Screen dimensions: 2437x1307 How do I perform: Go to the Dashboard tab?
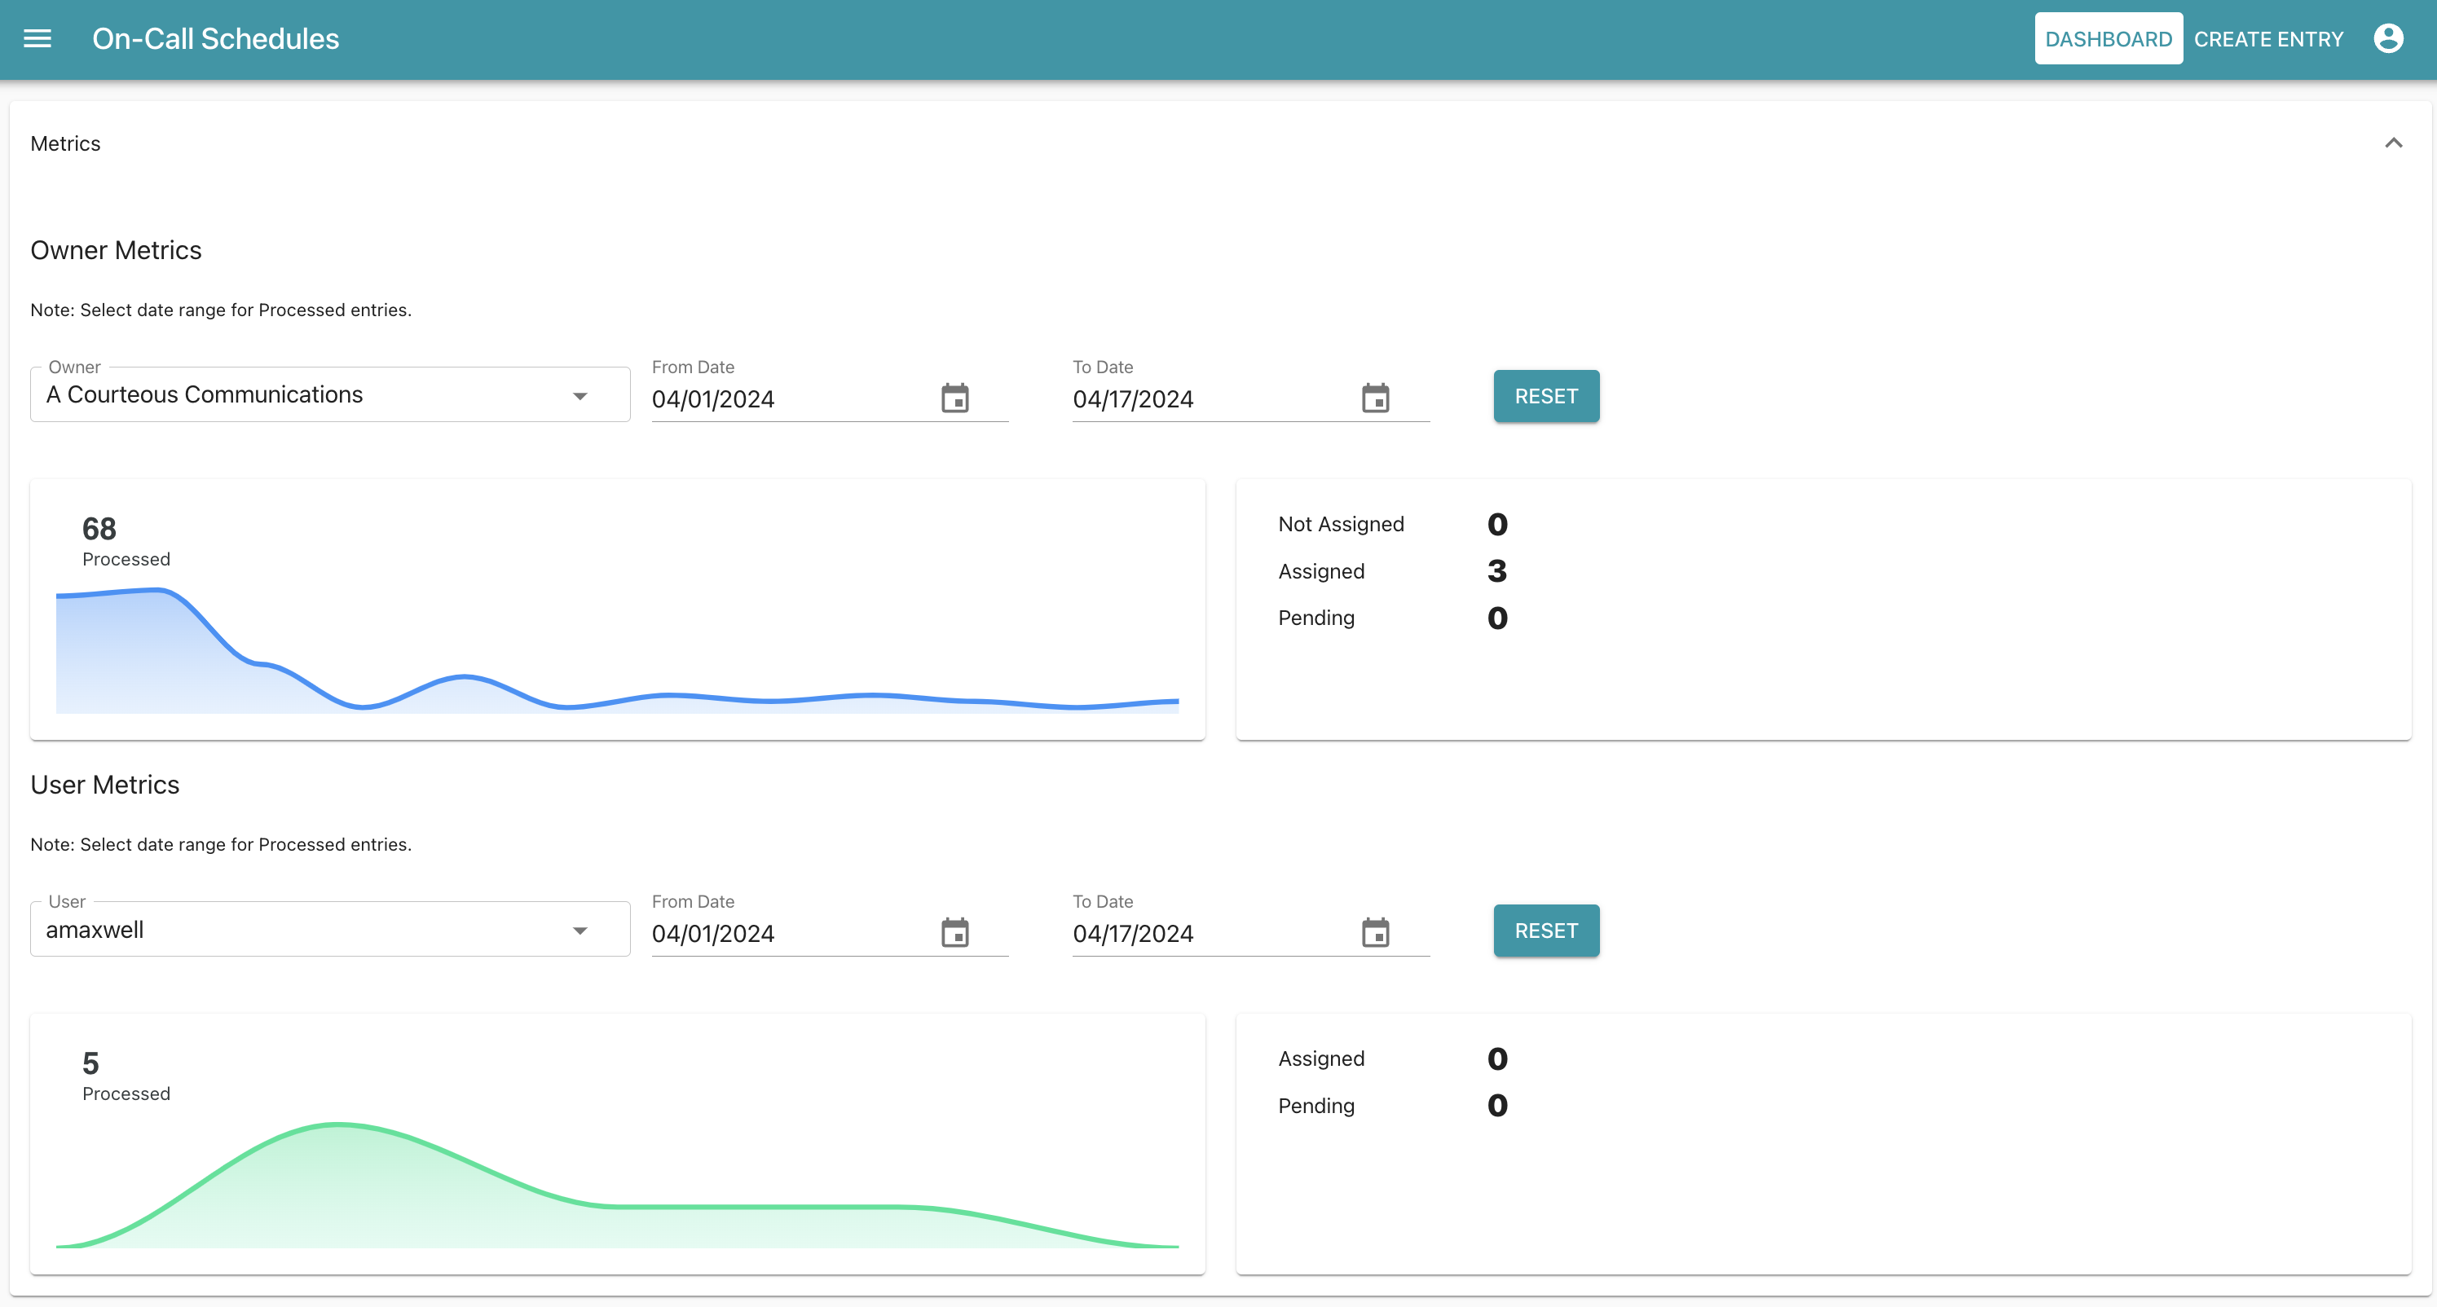click(2108, 39)
